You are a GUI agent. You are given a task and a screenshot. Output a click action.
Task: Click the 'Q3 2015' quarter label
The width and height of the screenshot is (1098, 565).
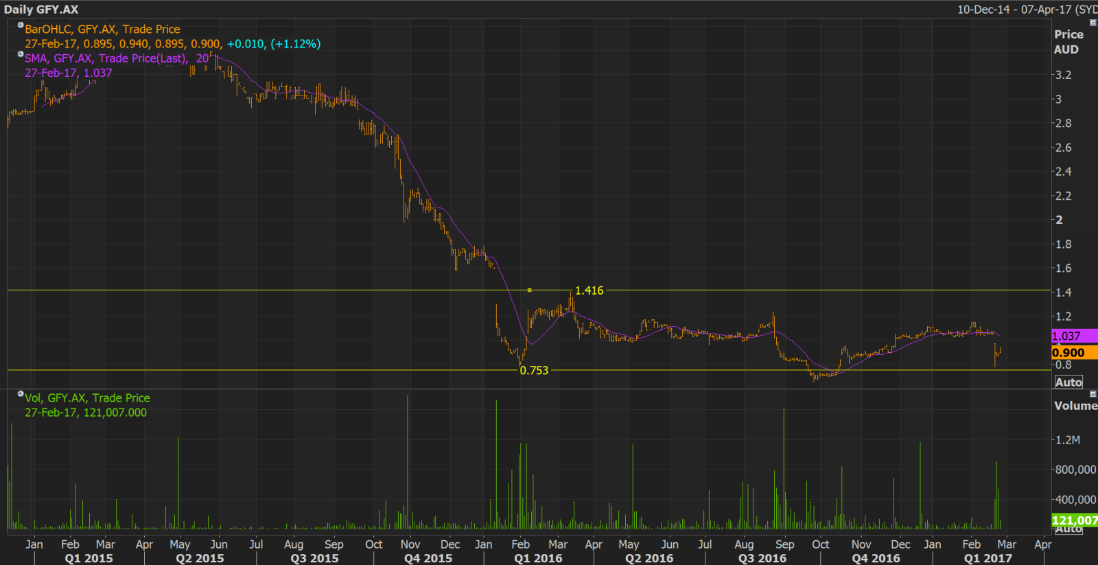tap(314, 558)
